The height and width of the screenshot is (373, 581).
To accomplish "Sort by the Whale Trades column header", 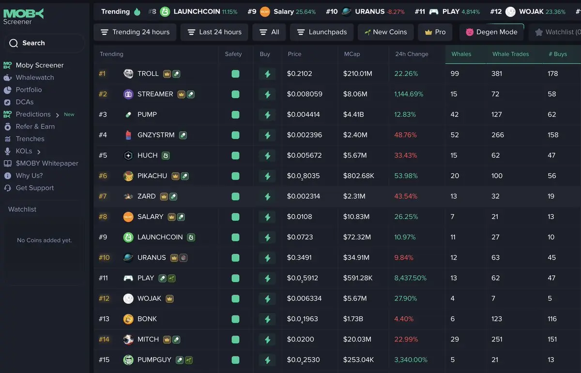I will coord(511,54).
